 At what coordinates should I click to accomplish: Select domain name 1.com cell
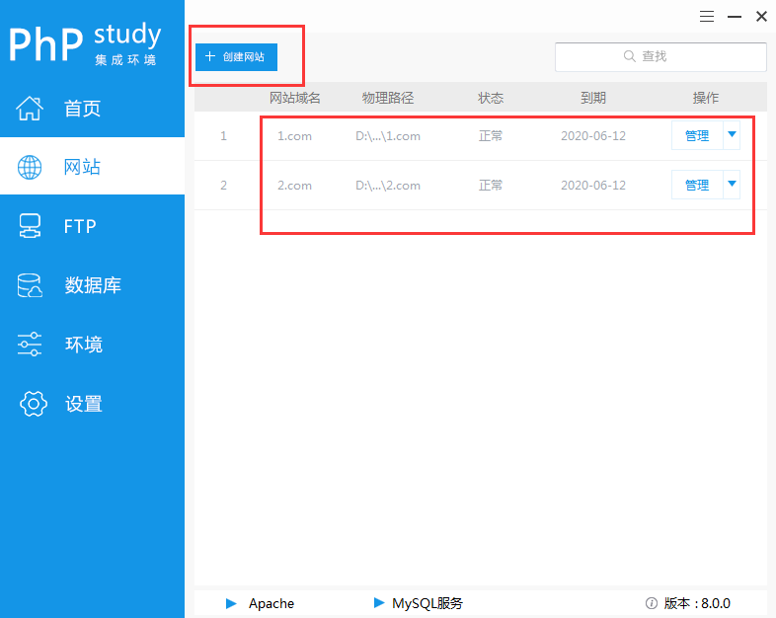(x=294, y=136)
